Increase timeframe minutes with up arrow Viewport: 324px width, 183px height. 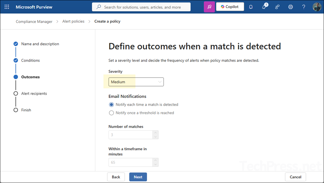tap(155, 160)
